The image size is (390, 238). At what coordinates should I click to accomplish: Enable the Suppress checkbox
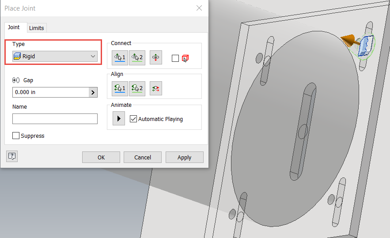16,136
